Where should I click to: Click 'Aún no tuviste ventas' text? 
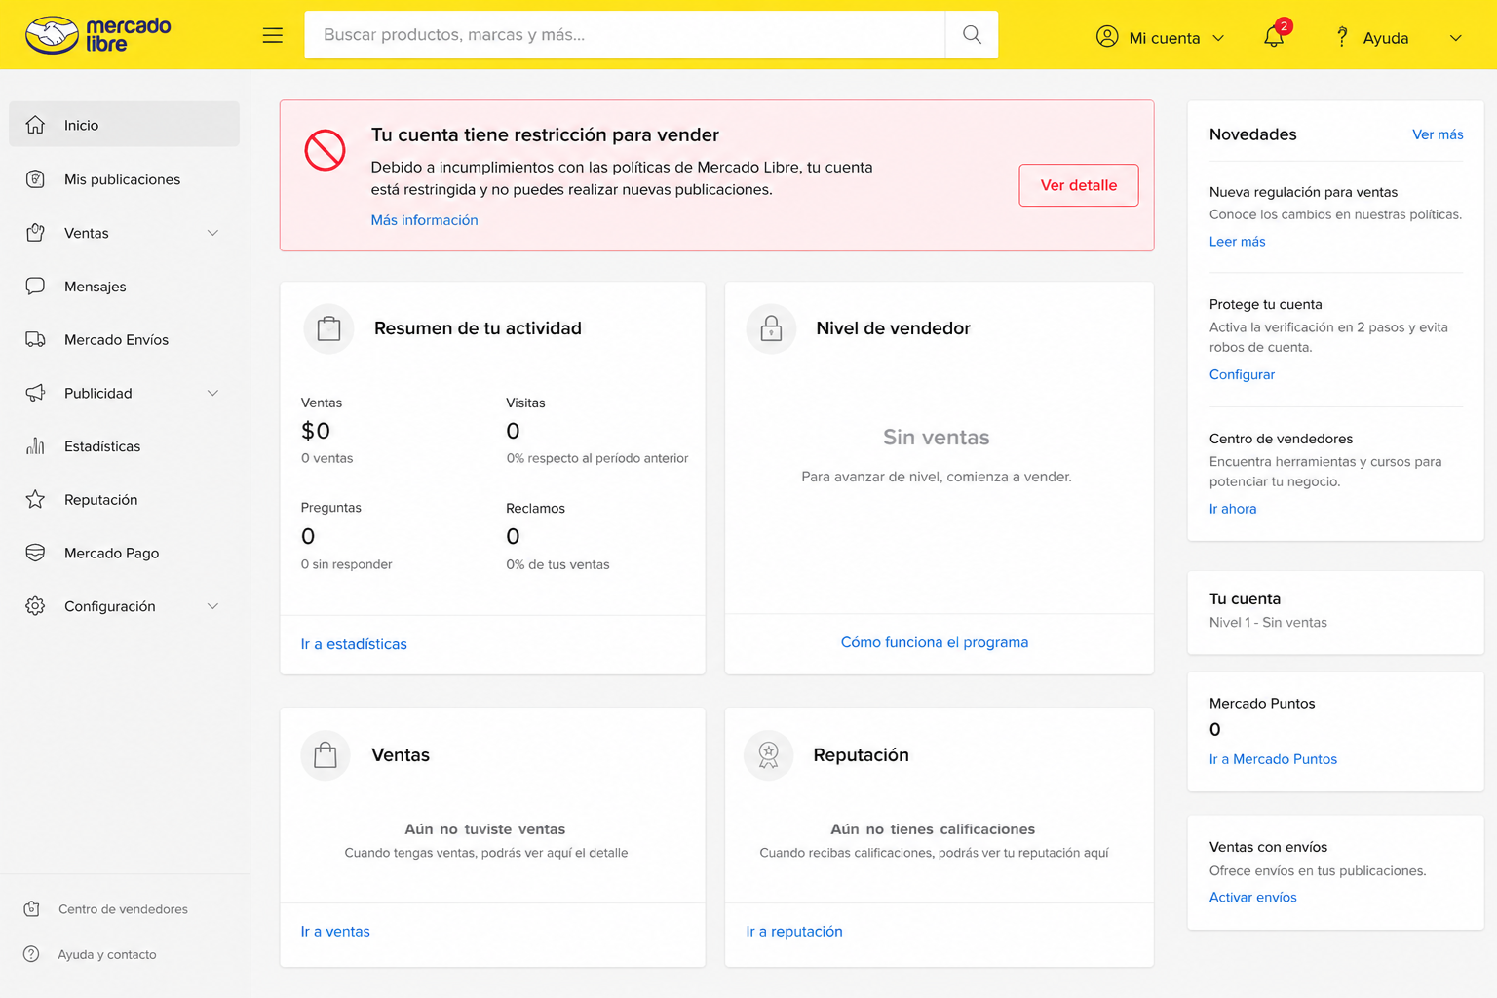485,829
